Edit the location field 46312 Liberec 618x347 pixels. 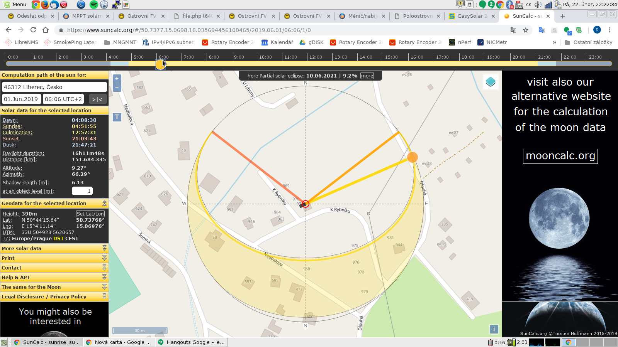(x=54, y=87)
